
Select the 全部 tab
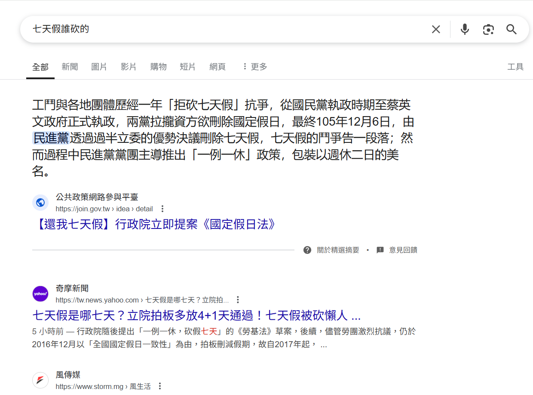40,67
